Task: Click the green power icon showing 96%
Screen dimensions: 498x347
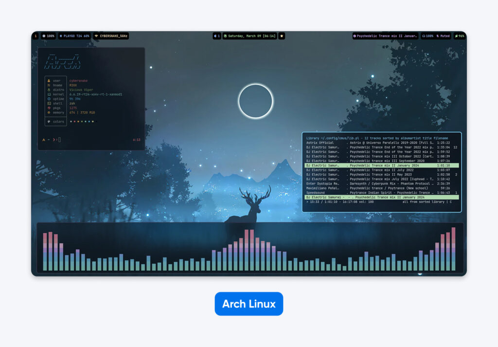Action: 456,36
